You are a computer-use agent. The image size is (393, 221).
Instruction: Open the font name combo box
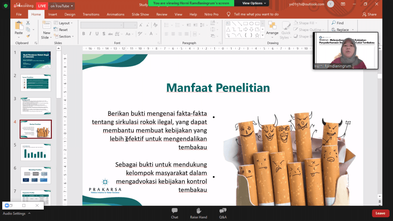[x=102, y=25]
